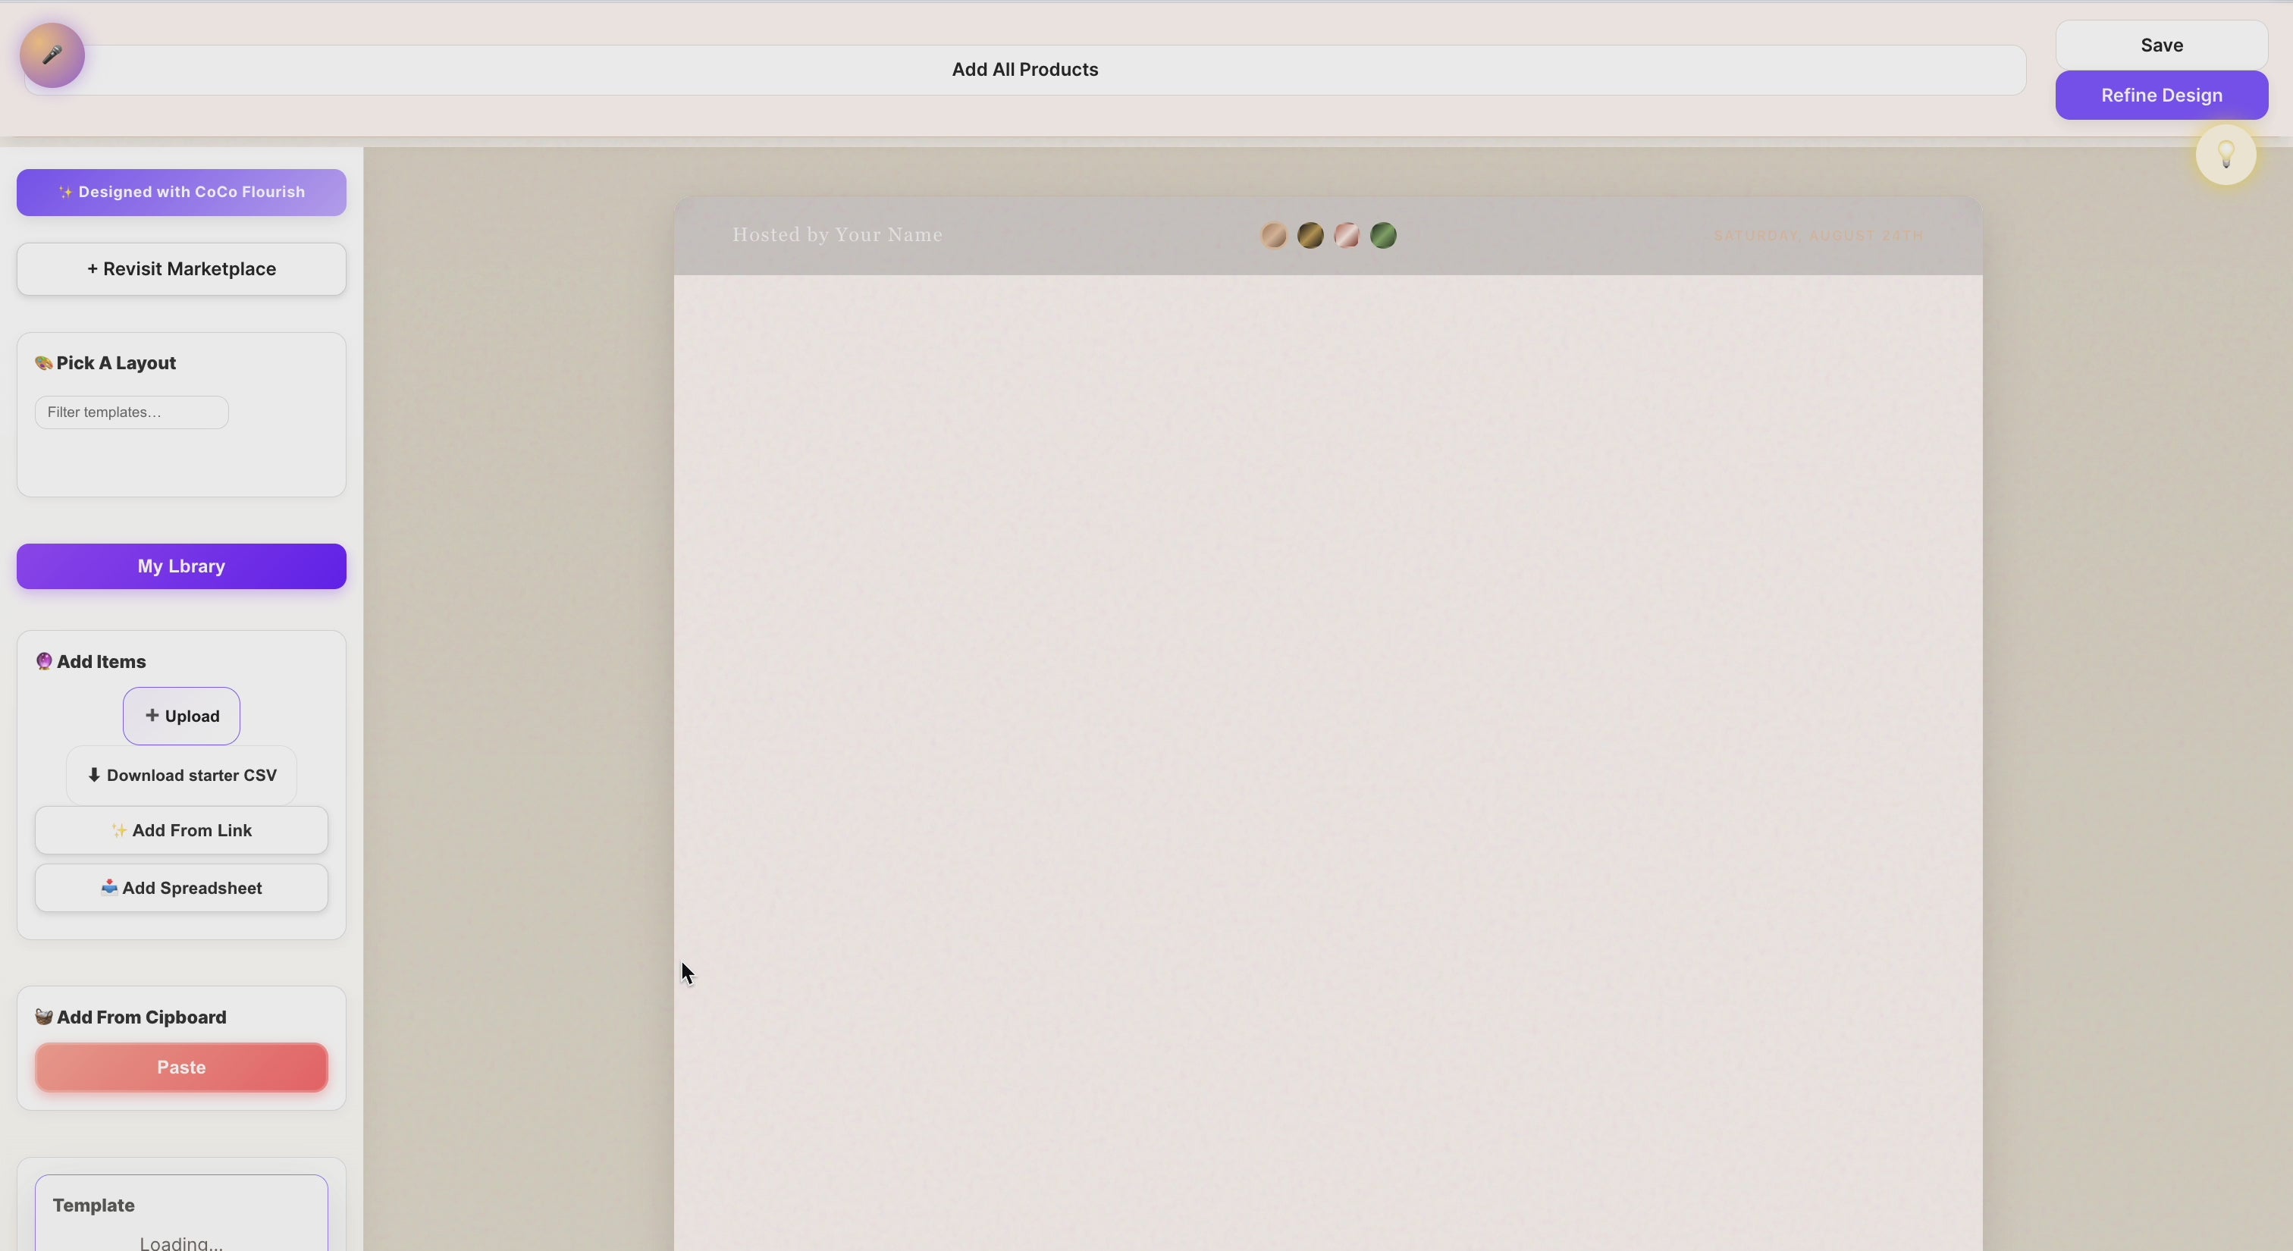Click the sparkle icon on Add From Link

coord(118,829)
